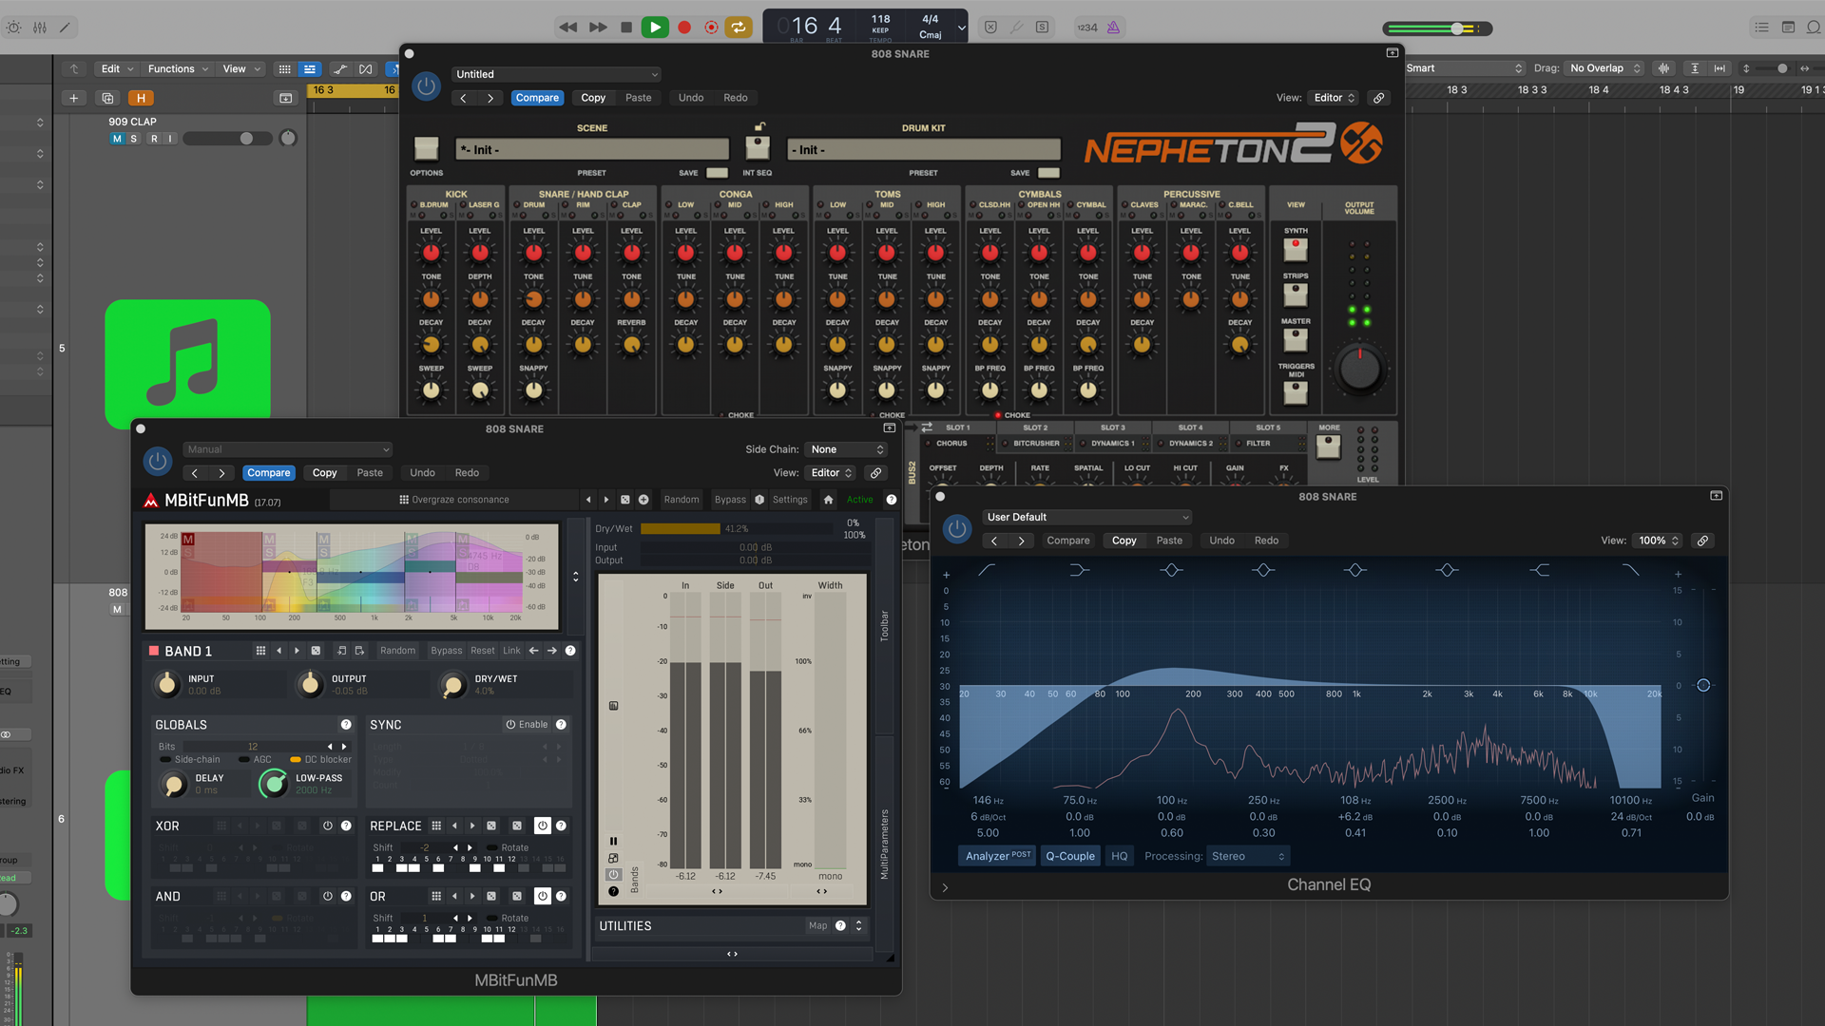The image size is (1825, 1026).
Task: Solo the 909 CLAP track
Action: click(134, 139)
